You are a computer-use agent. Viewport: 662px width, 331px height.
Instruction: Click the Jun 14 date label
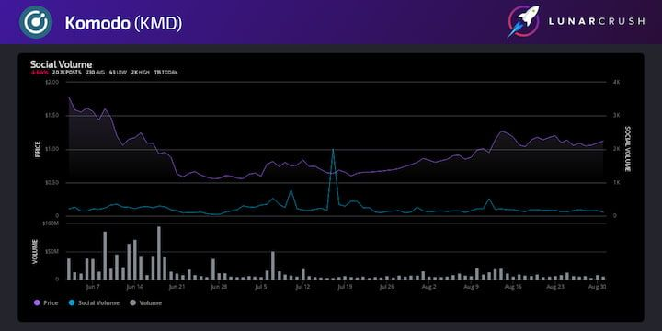[x=134, y=287]
